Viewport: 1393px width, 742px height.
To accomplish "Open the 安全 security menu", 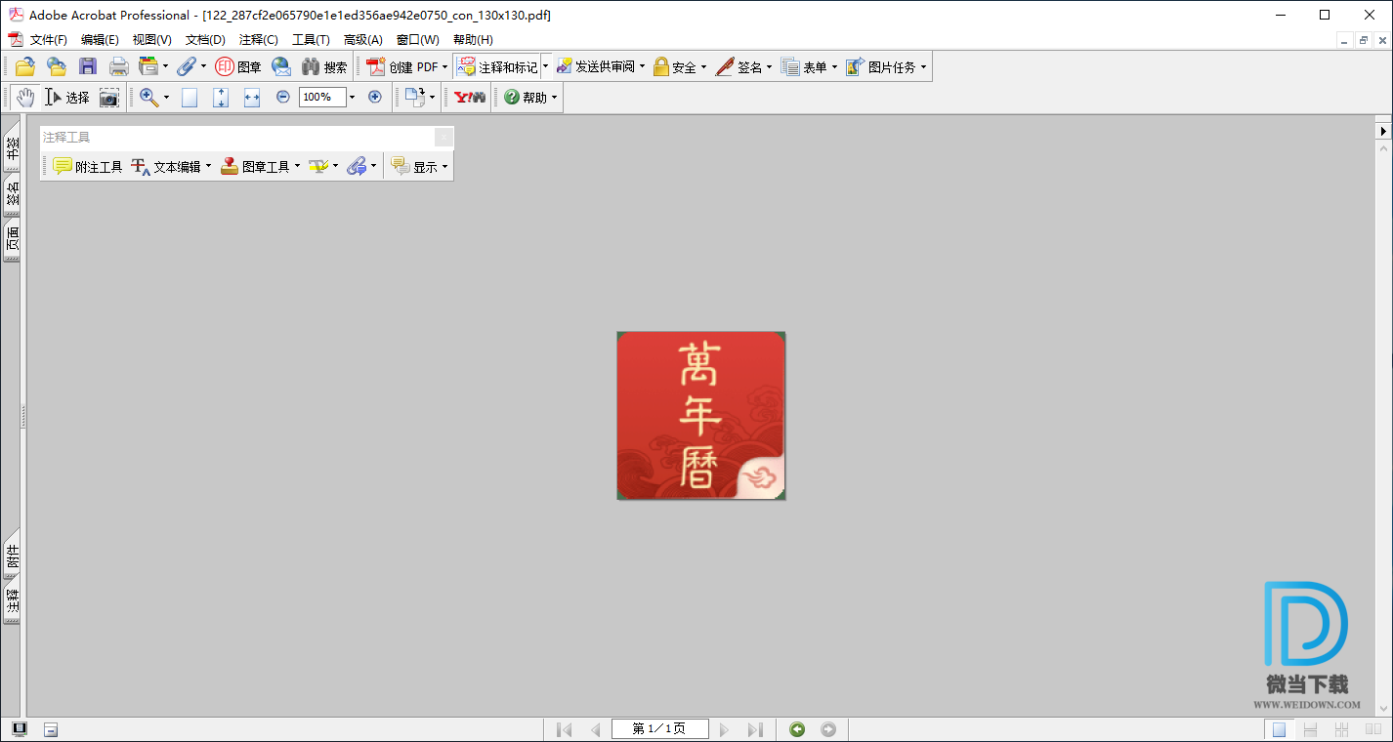I will (680, 66).
